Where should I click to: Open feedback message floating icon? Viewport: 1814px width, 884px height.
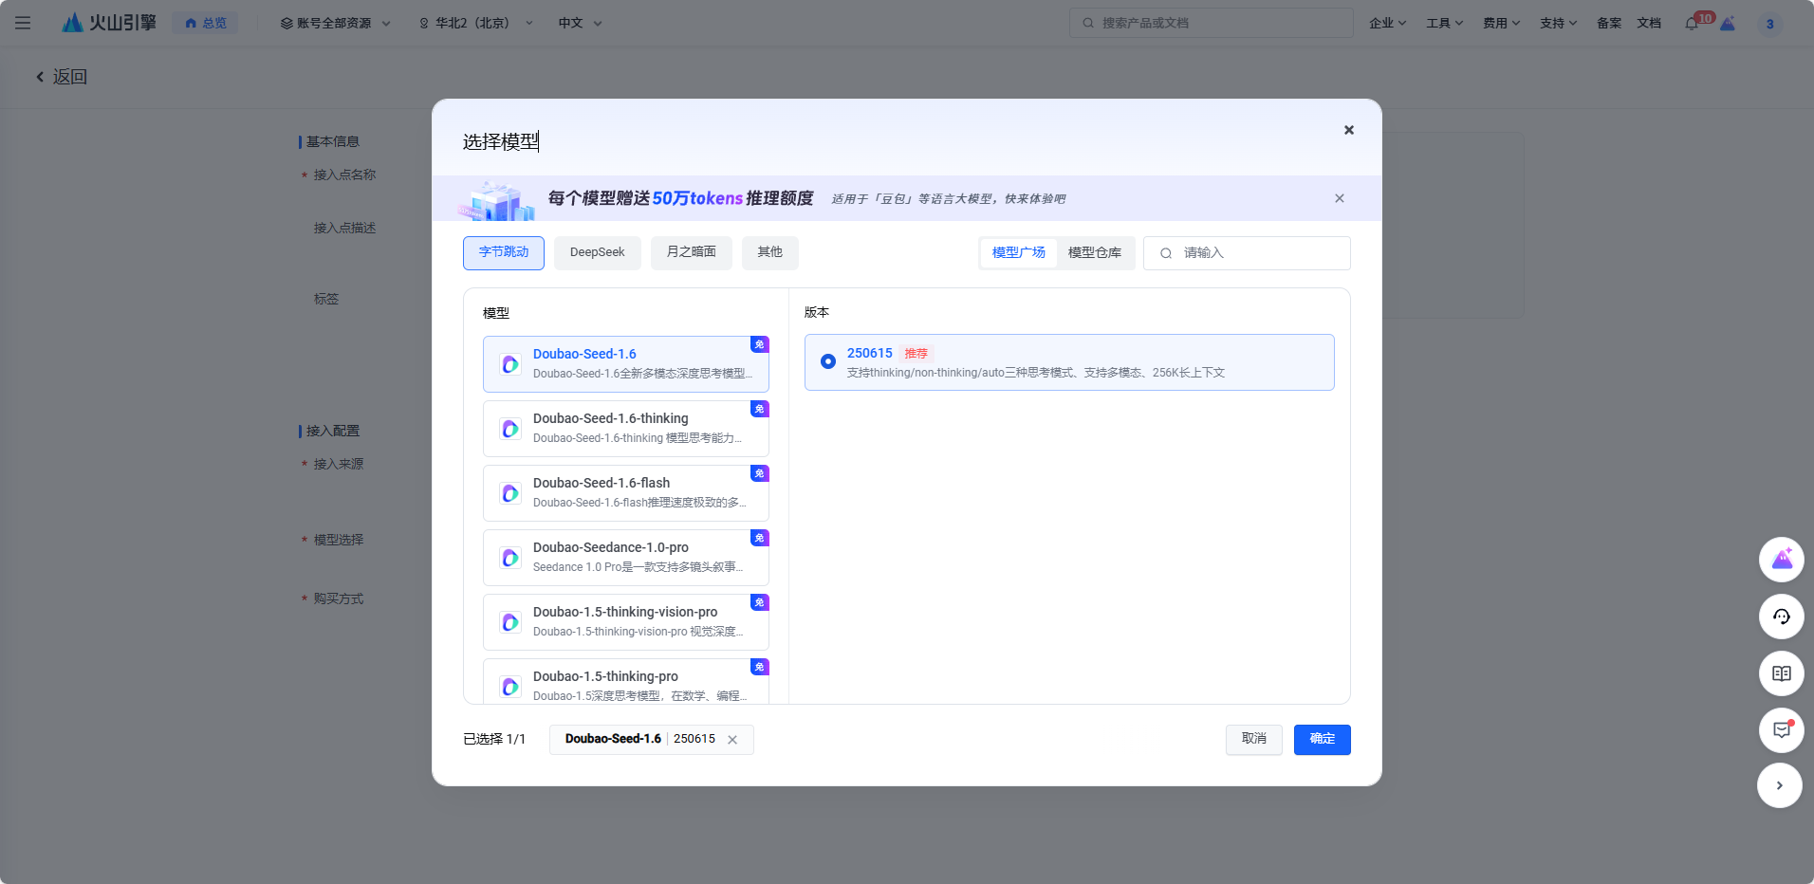tap(1782, 730)
